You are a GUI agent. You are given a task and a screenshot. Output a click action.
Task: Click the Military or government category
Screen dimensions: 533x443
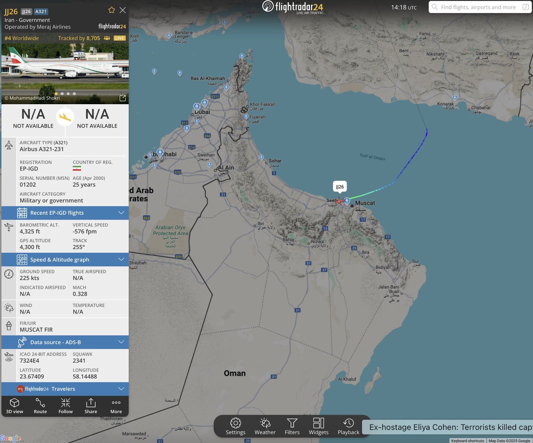tap(51, 200)
